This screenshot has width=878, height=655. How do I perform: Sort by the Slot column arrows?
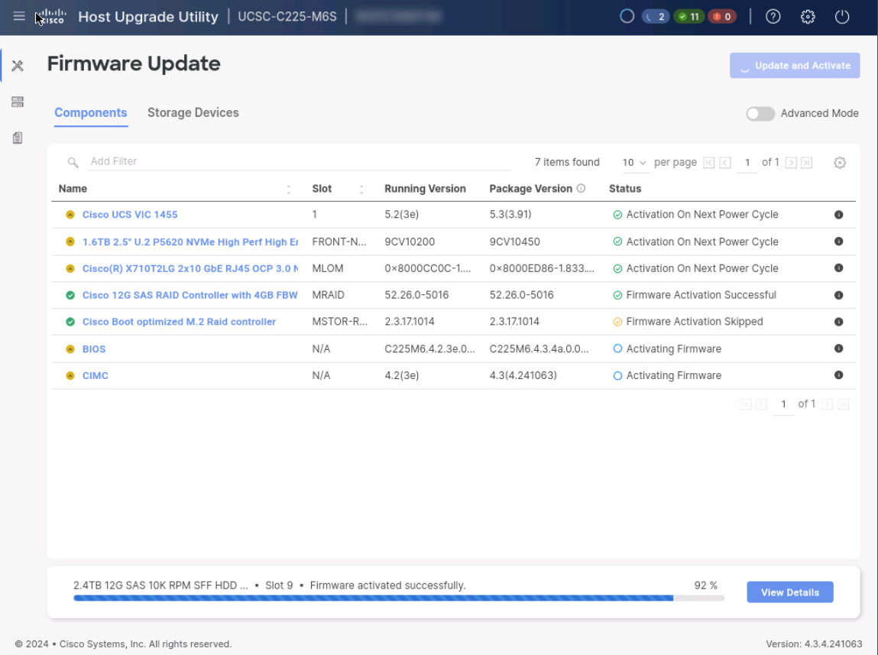point(361,190)
